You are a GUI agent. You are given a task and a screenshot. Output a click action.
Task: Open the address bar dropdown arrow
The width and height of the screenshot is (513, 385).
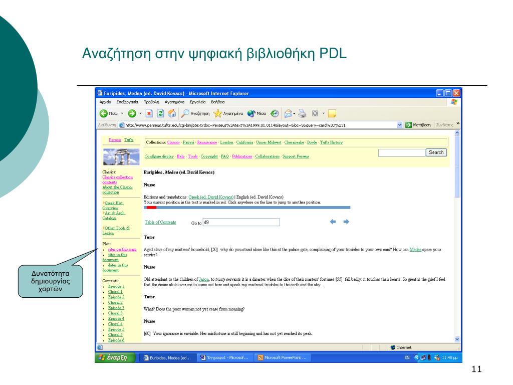[x=399, y=125]
